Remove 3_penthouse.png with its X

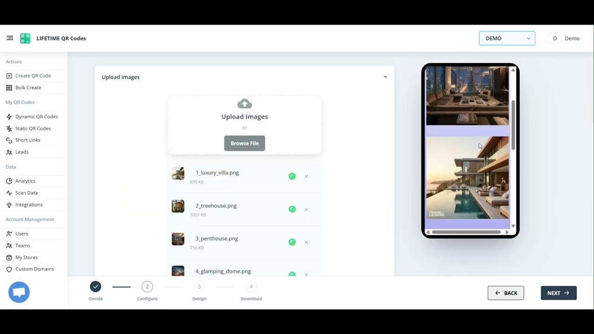(x=306, y=242)
